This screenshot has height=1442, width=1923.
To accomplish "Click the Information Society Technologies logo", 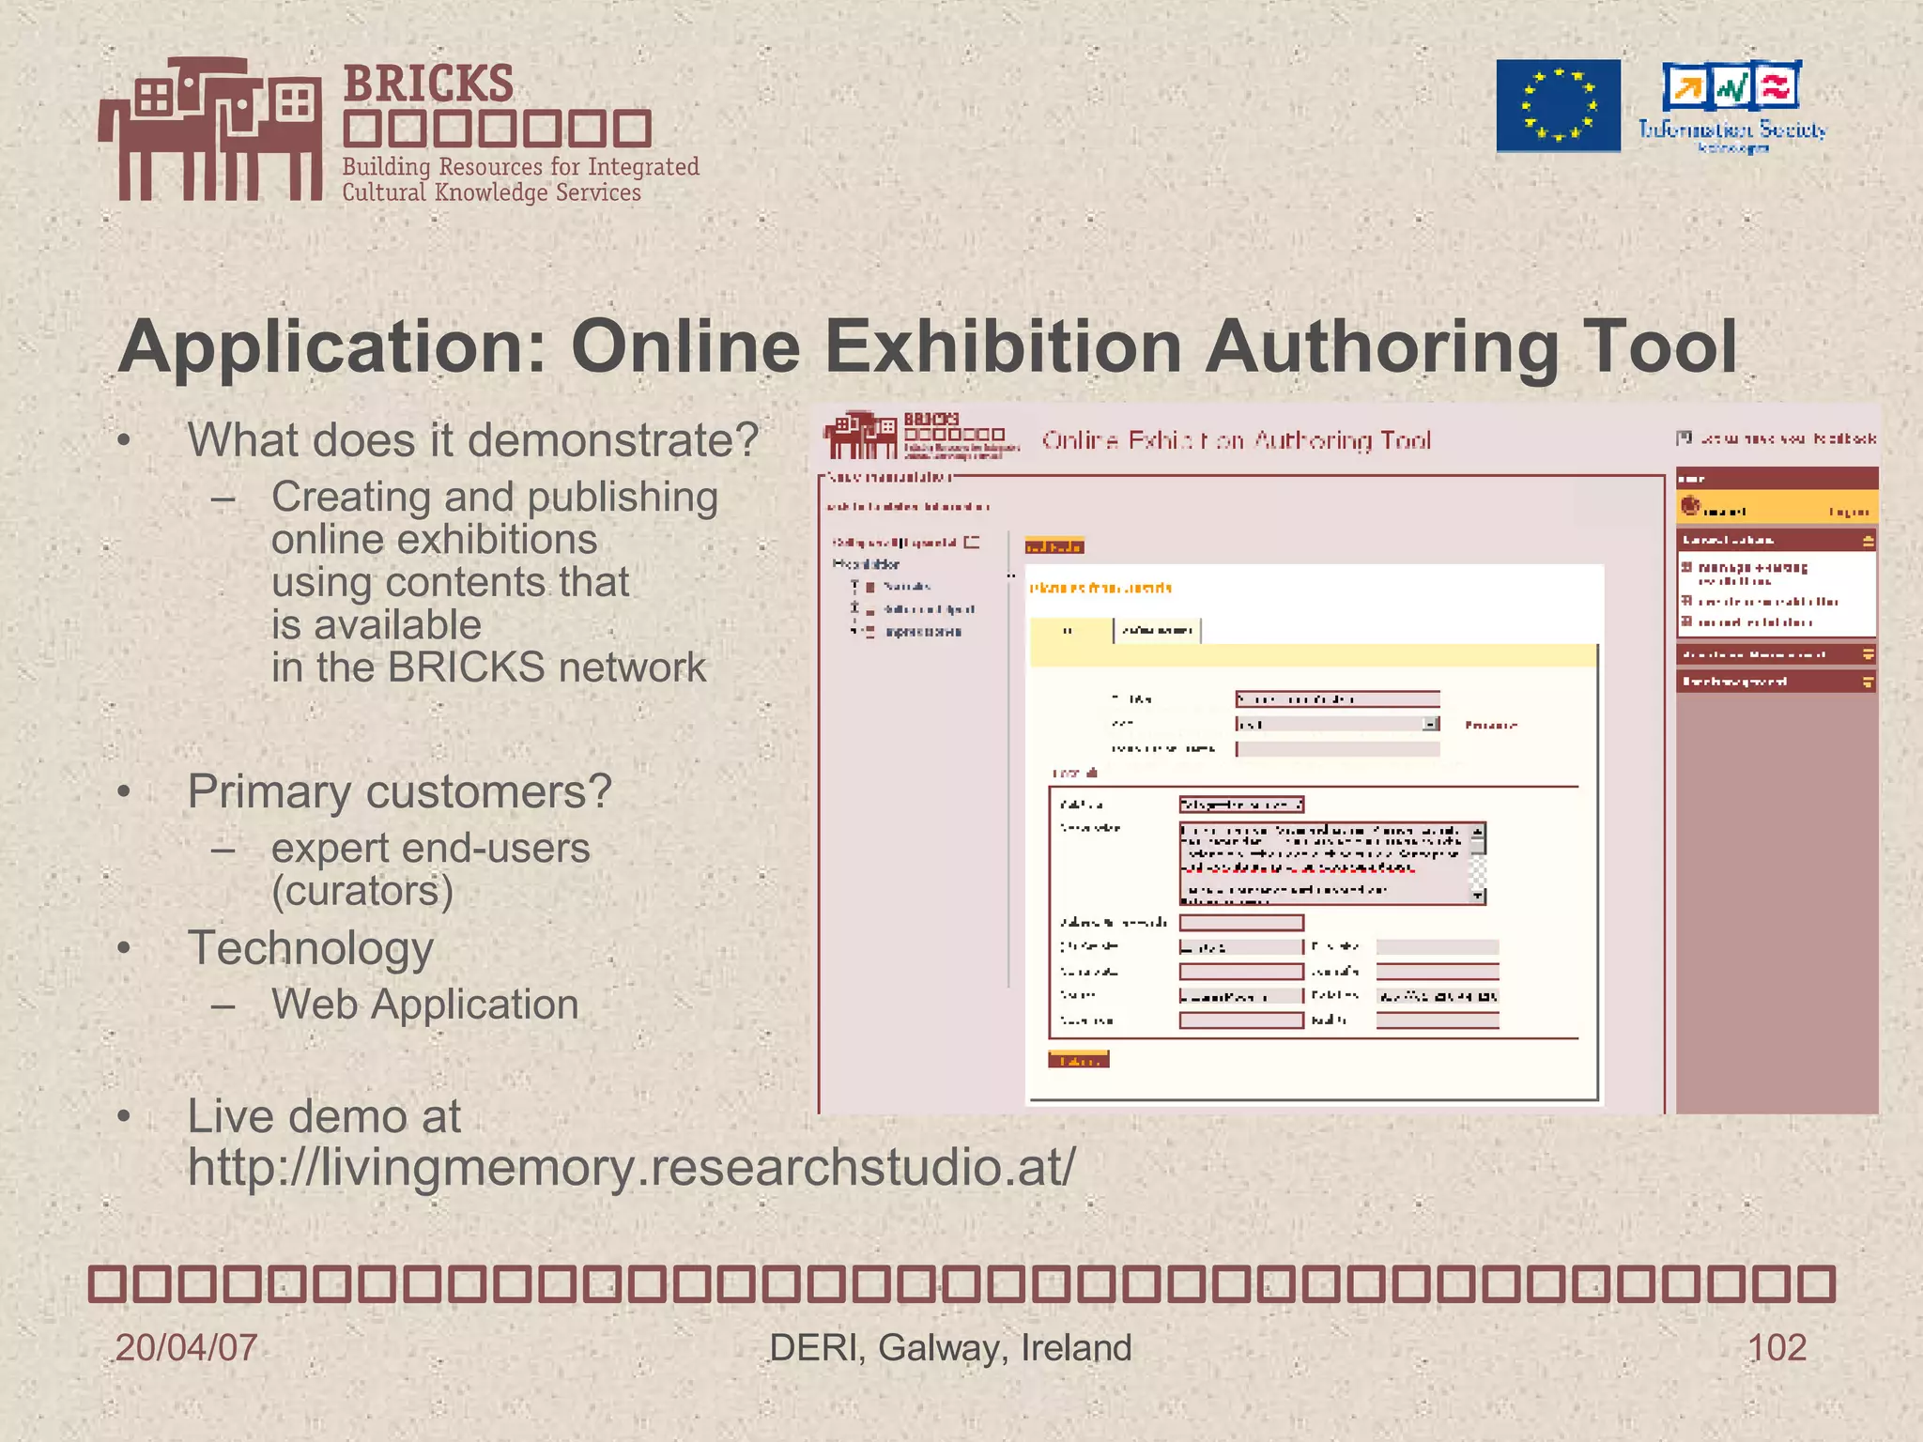I will 1732,106.
